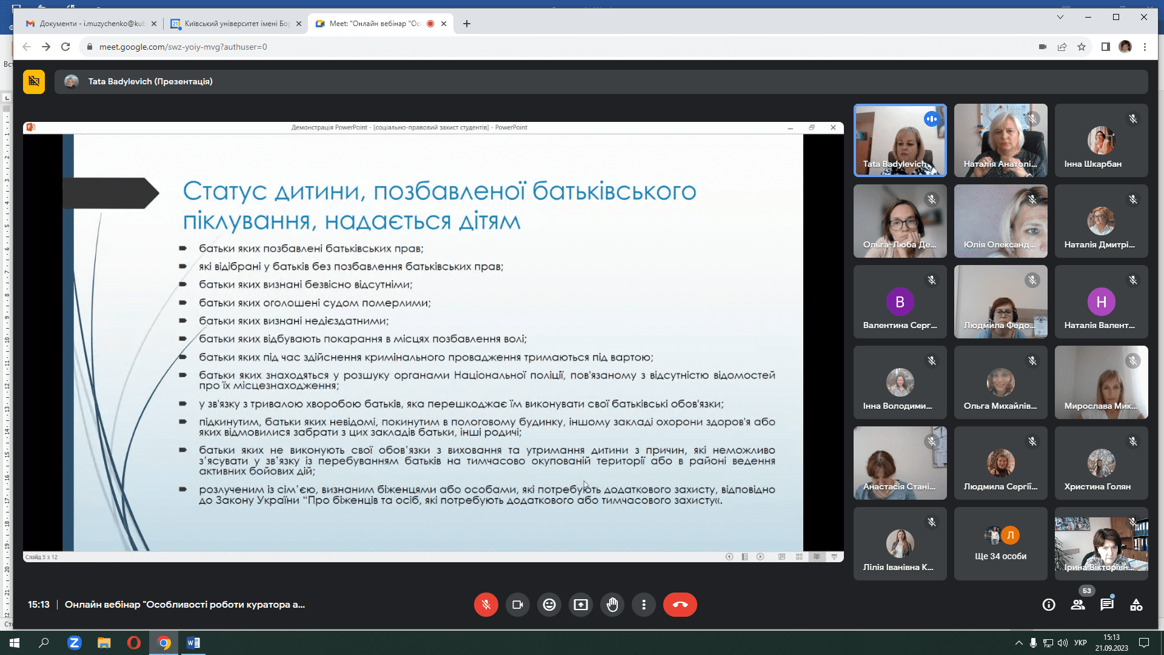Viewport: 1164px width, 655px height.
Task: Toggle PowerPoint Reading View mode
Action: coord(817,556)
